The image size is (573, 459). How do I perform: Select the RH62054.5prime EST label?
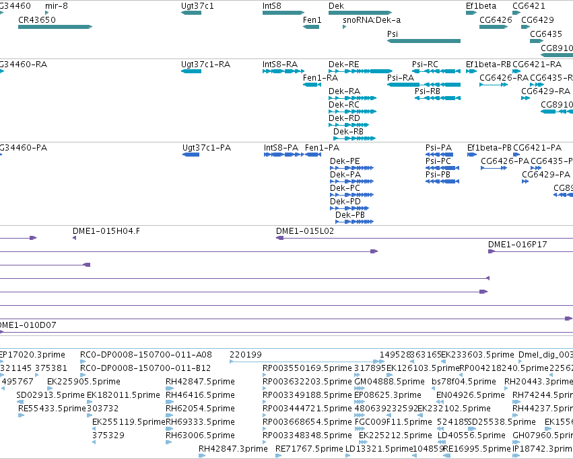click(200, 409)
